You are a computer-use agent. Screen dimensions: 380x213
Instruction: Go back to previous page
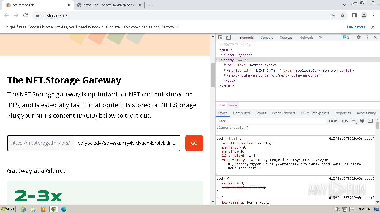click(7, 16)
